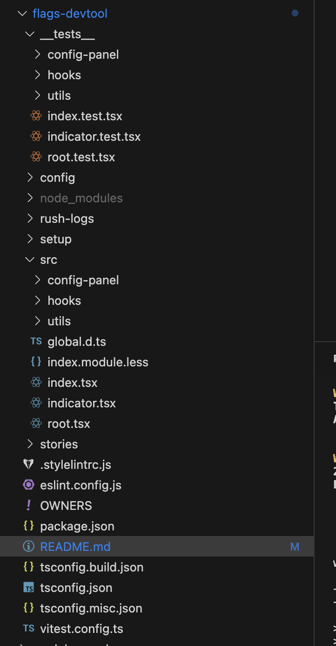Click exclamation icon next to OWNERS
The image size is (336, 646).
coord(28,506)
